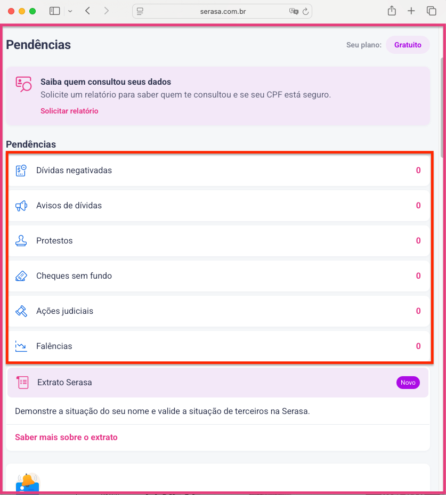The height and width of the screenshot is (495, 446).
Task: Click the cheque icon for Cheques sem fundo
Action: pyautogui.click(x=21, y=276)
